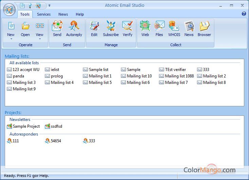This screenshot has width=249, height=180.
Task: Select 'Mailing list 9' item
Action: [21, 89]
